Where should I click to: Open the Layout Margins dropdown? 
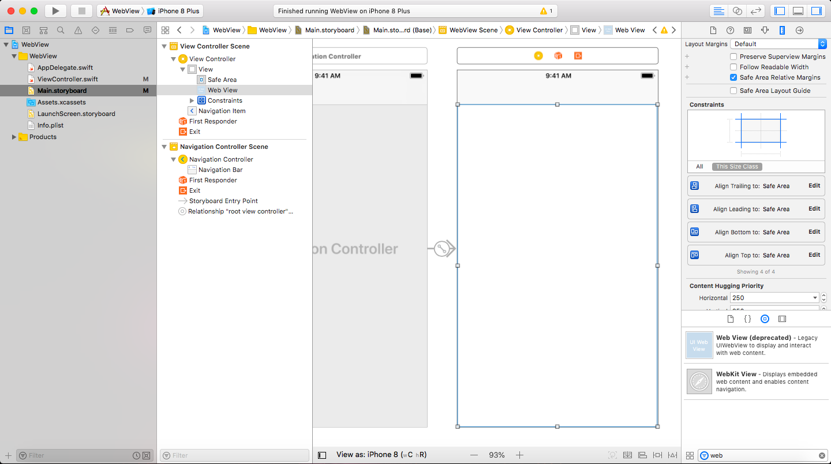(x=778, y=44)
